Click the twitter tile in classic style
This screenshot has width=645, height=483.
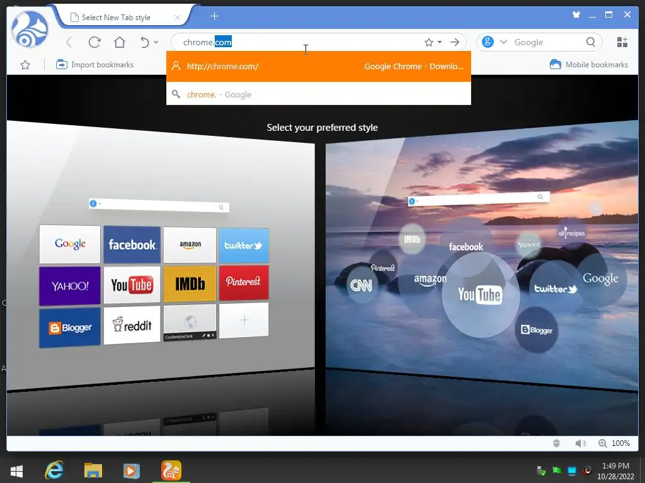click(244, 246)
